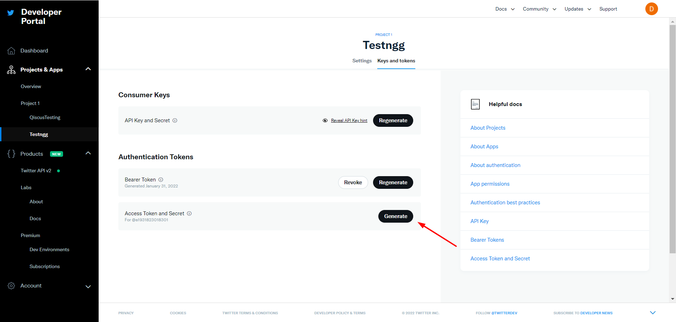This screenshot has width=676, height=322.
Task: Generate the Access Token and Secret
Action: (395, 216)
